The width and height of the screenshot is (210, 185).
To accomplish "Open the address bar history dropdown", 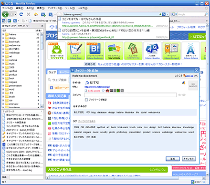I will click(x=168, y=14).
